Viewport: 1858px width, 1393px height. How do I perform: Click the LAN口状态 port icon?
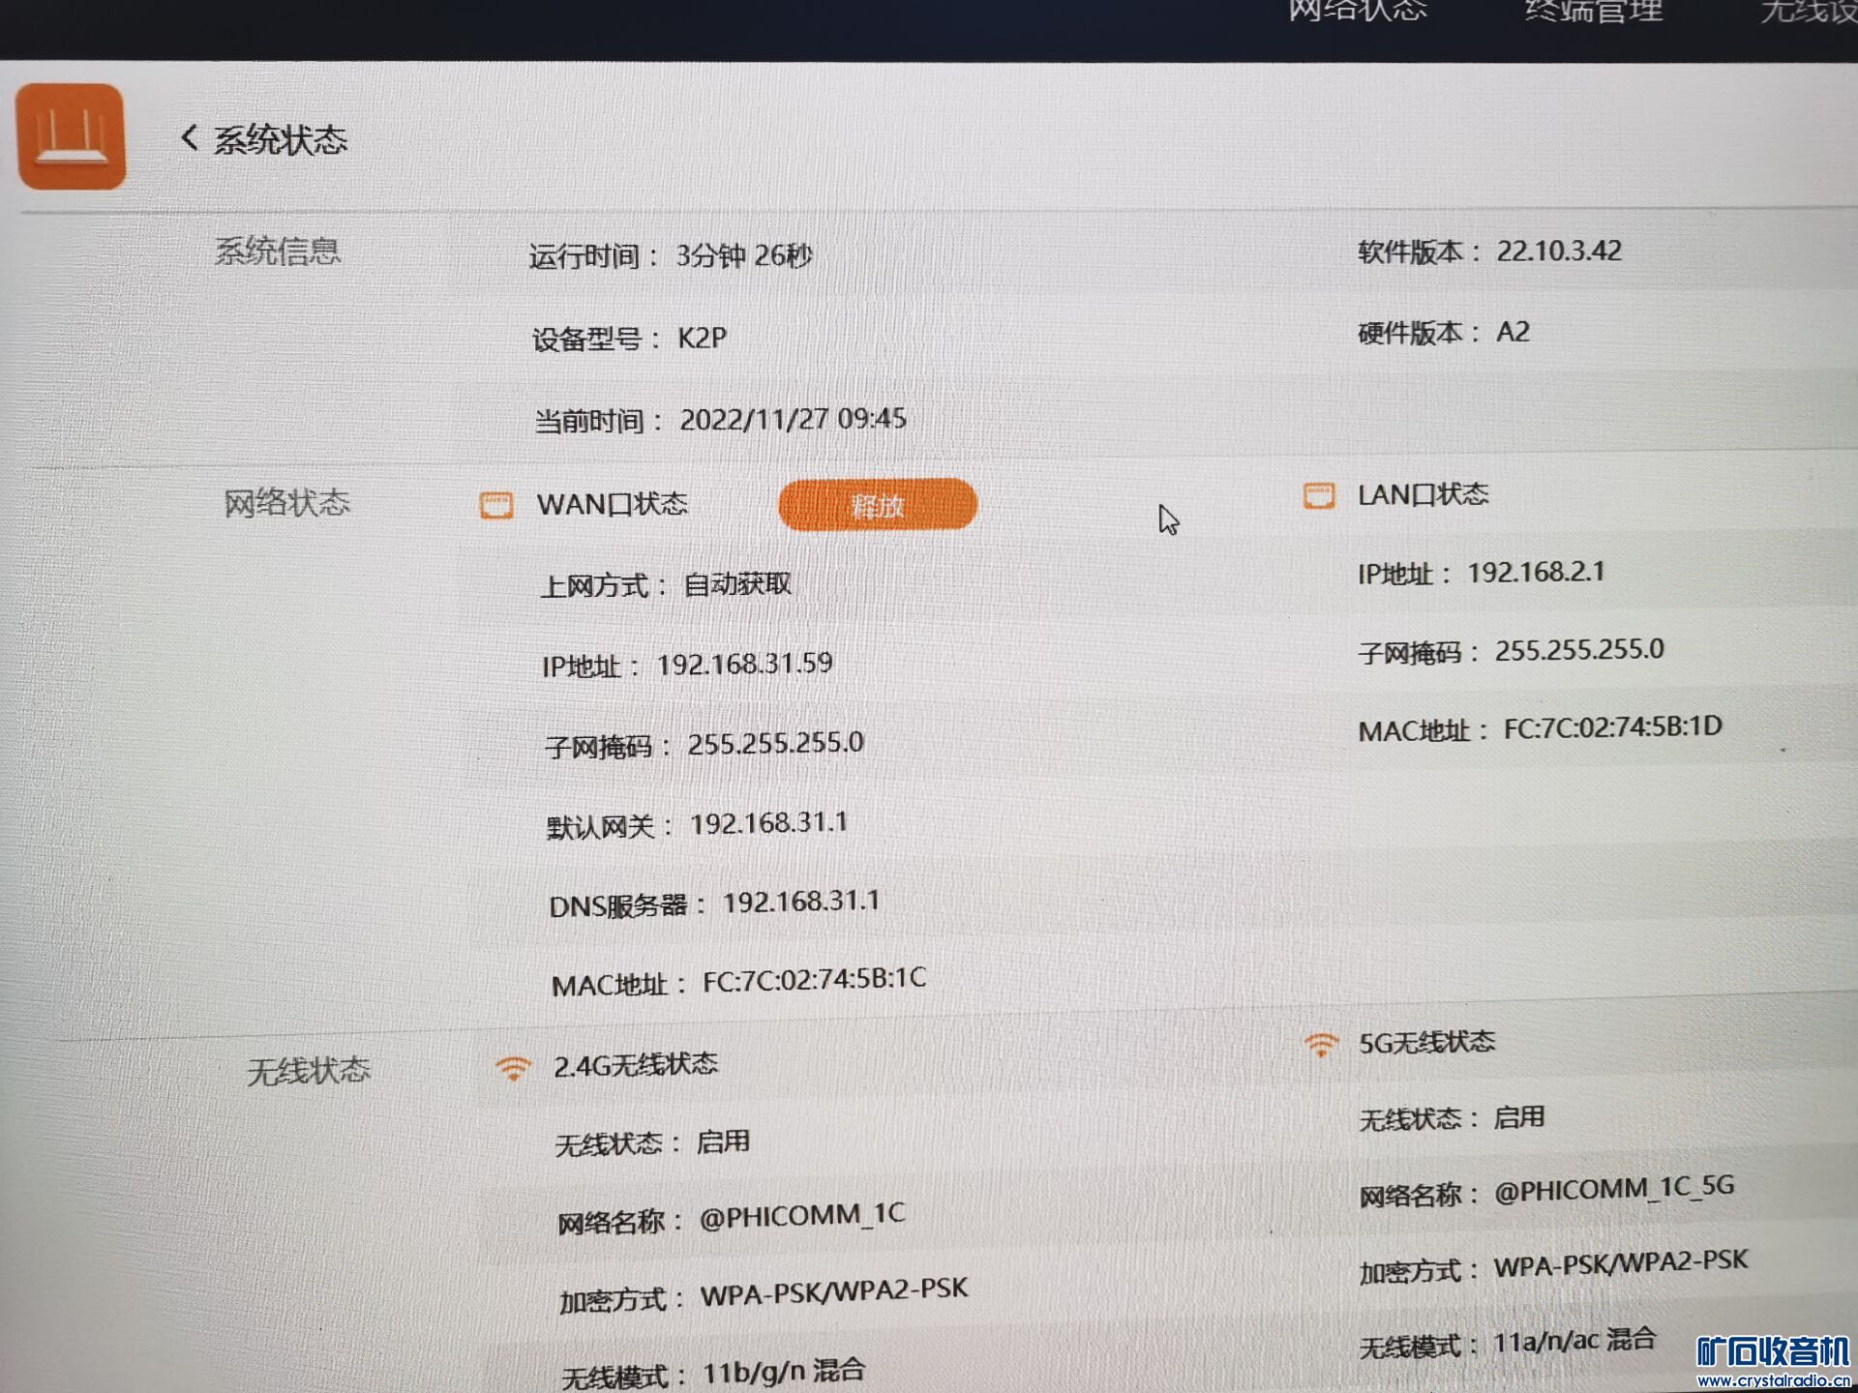click(x=1319, y=495)
